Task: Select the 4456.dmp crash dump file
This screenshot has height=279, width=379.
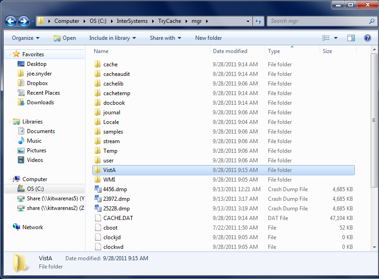Action: pos(115,189)
